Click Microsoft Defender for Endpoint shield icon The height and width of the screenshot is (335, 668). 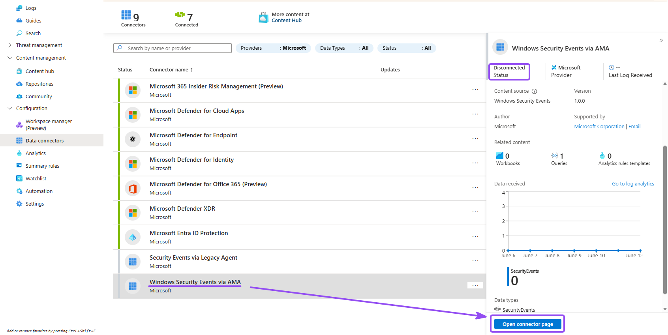133,139
